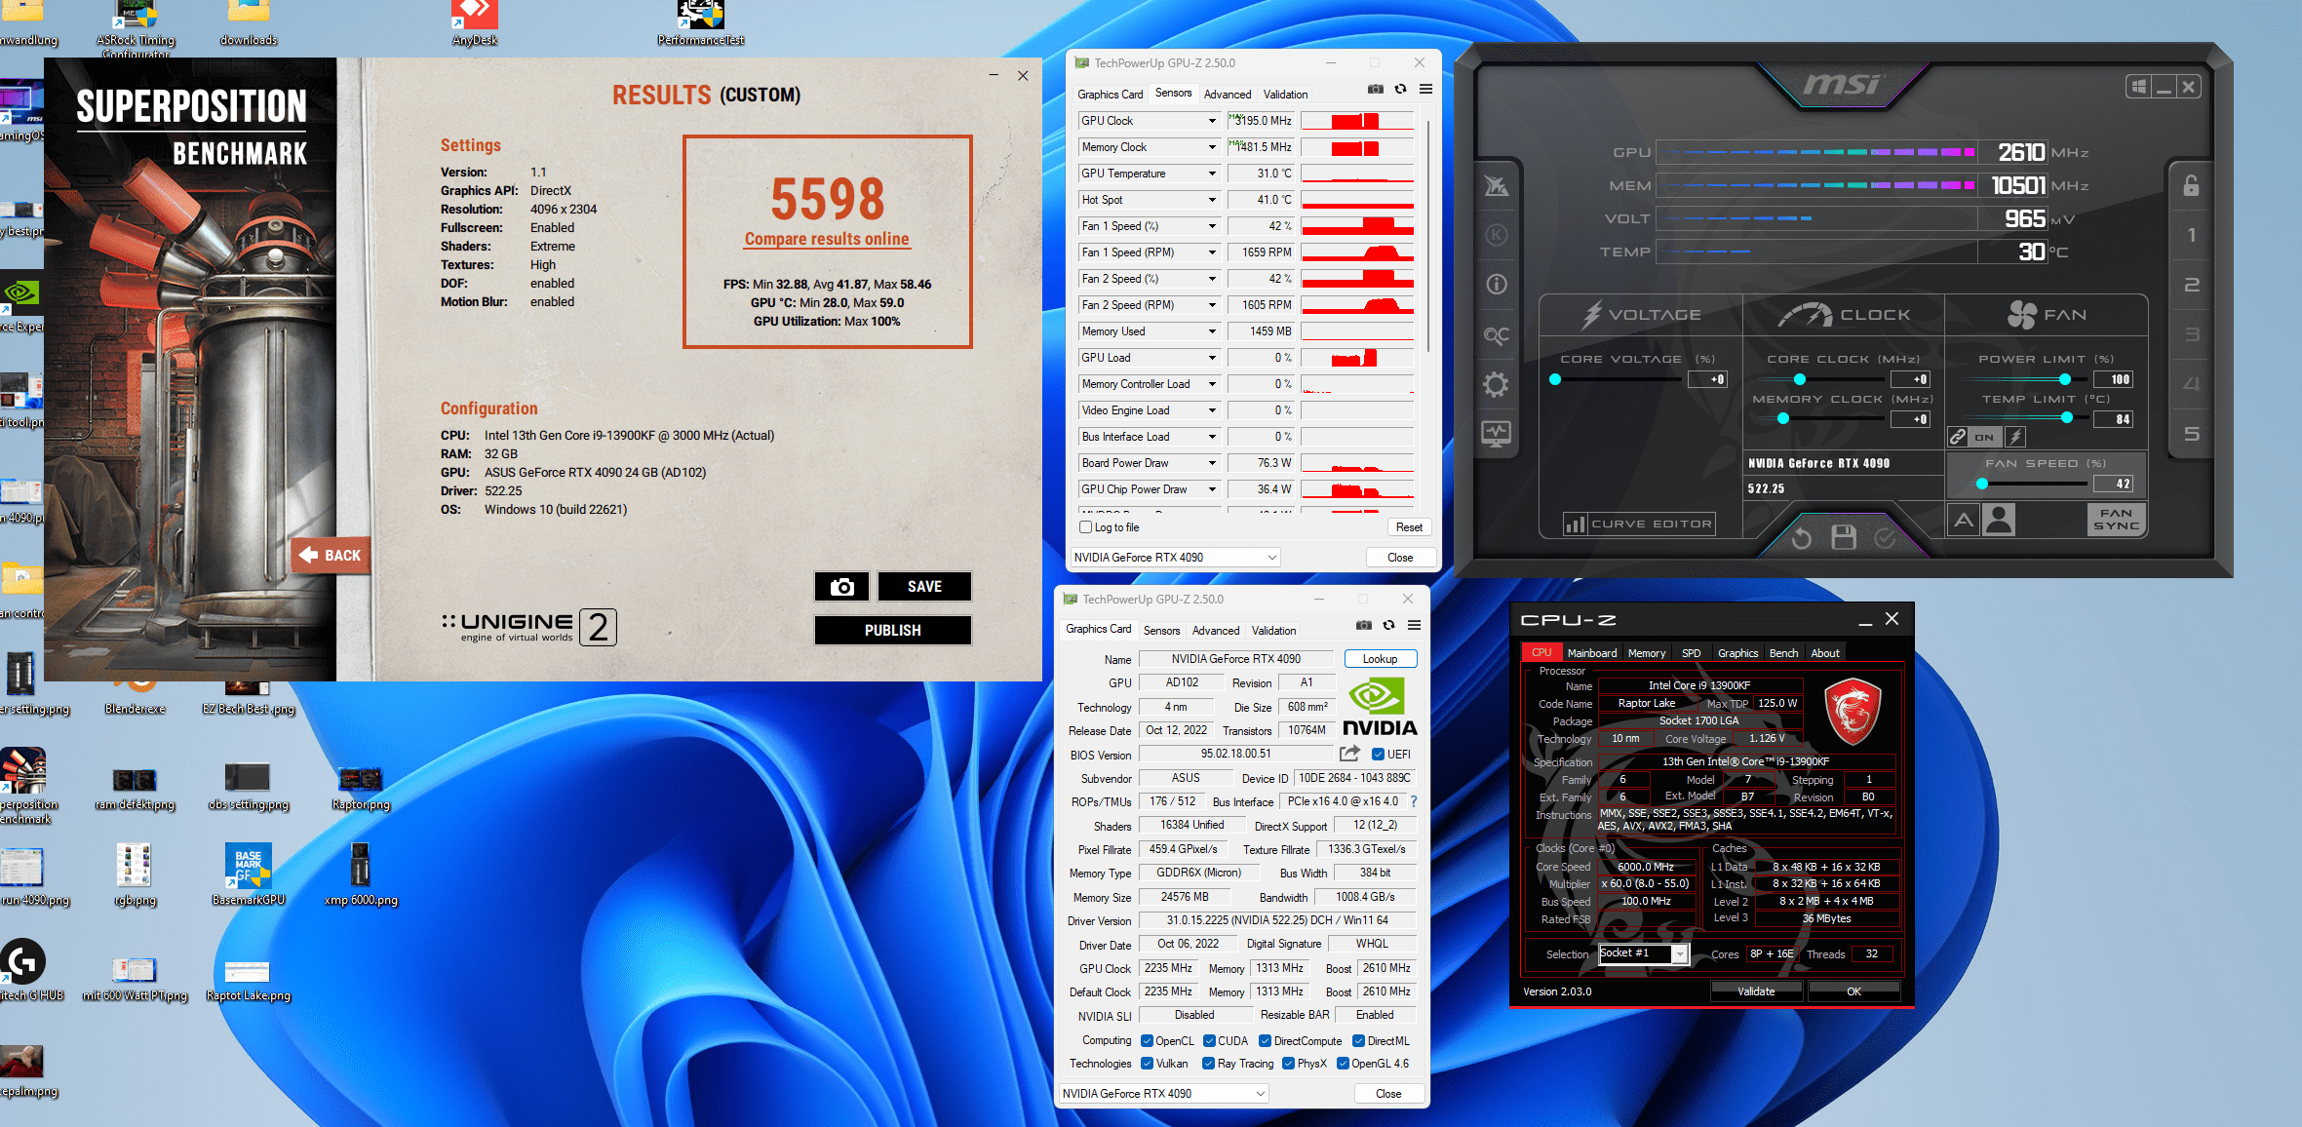Open GPU selector dropdown in GPU-Z Graphics Card window
Screen dimensions: 2302x1127
(1163, 1094)
